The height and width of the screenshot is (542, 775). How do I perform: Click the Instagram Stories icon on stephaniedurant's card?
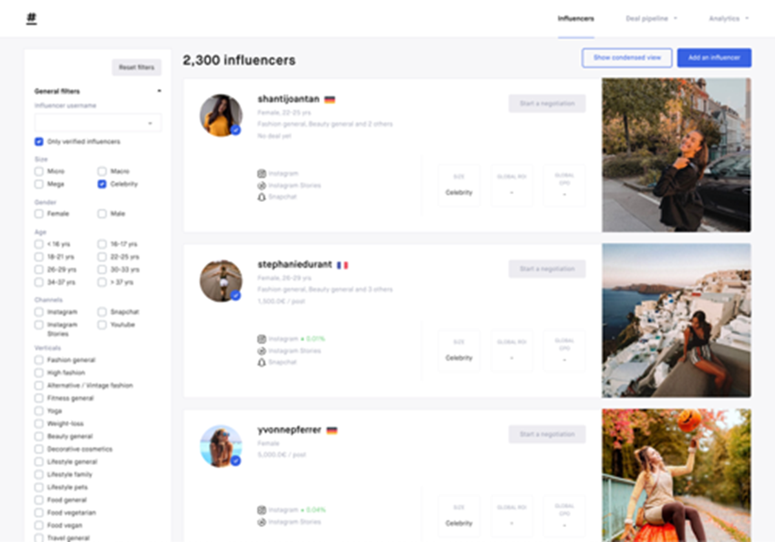coord(262,350)
